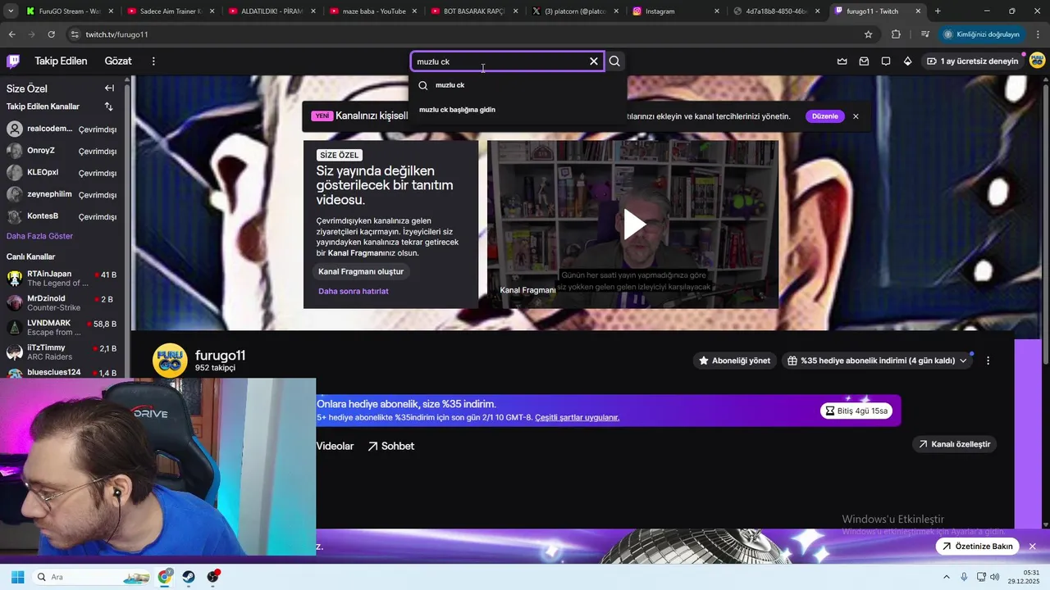This screenshot has width=1050, height=590.
Task: Bookmark this page with the star
Action: pyautogui.click(x=868, y=34)
